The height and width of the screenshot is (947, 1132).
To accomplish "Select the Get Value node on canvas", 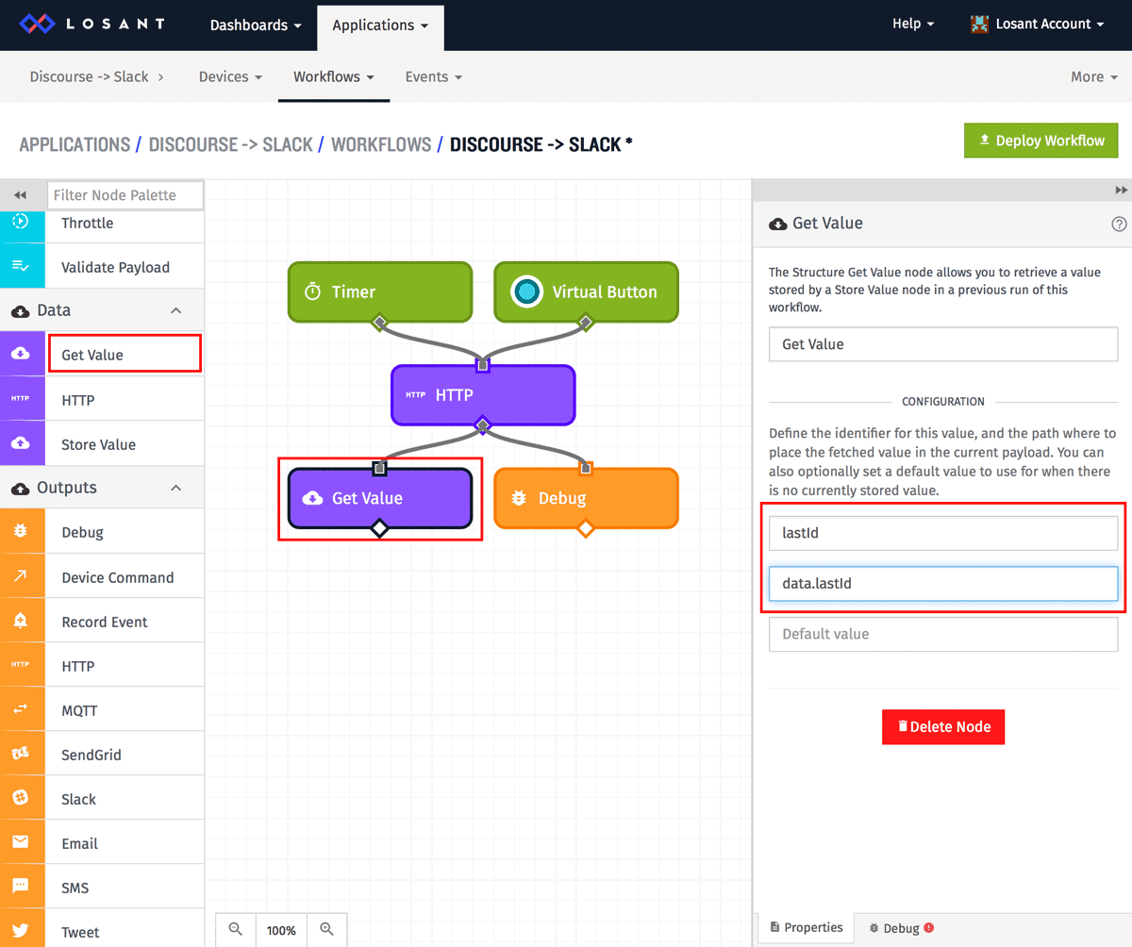I will [379, 498].
